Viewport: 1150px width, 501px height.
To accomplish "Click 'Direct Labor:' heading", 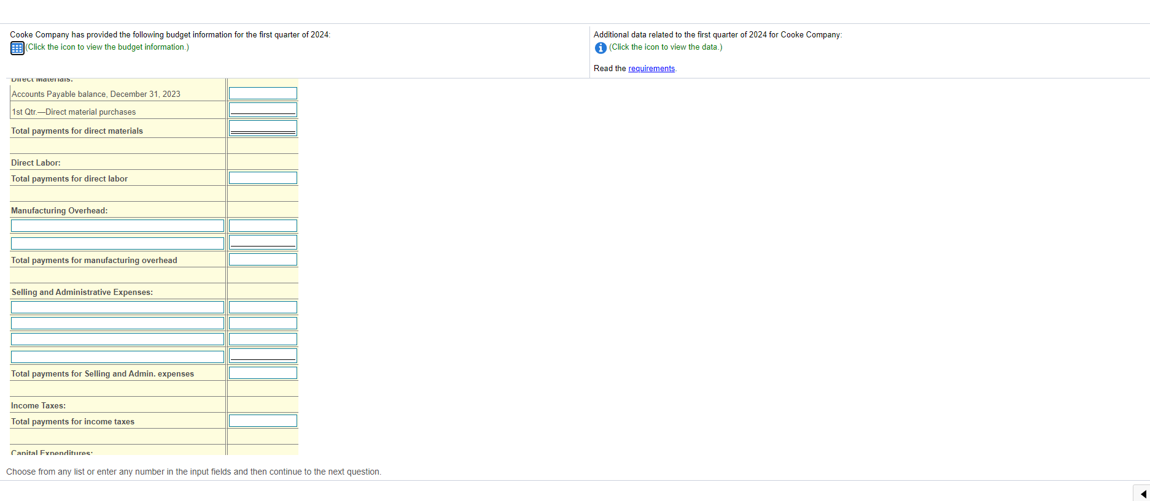I will [36, 163].
